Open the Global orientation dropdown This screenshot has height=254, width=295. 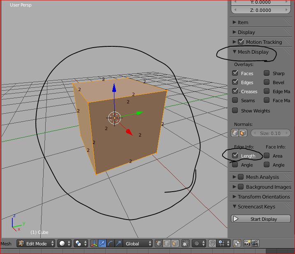coord(138,243)
